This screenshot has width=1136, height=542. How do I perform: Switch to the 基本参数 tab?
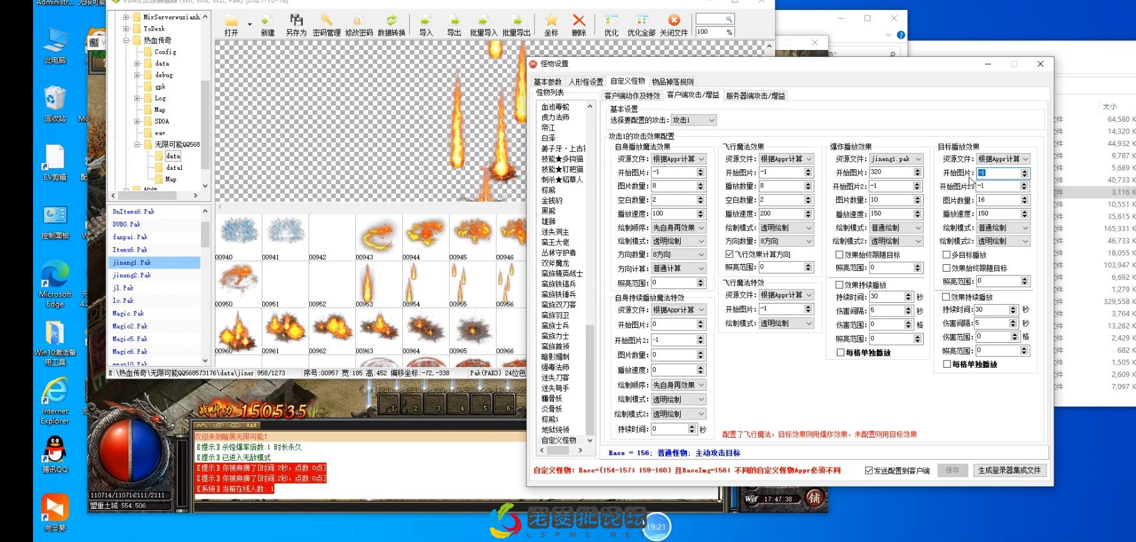click(x=547, y=82)
